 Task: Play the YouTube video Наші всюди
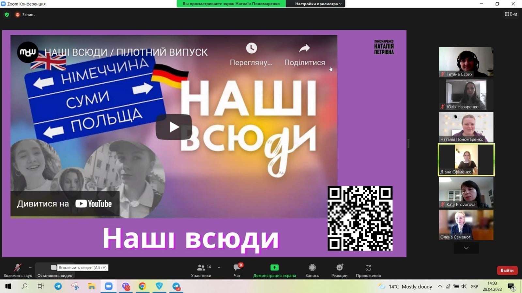click(x=174, y=127)
